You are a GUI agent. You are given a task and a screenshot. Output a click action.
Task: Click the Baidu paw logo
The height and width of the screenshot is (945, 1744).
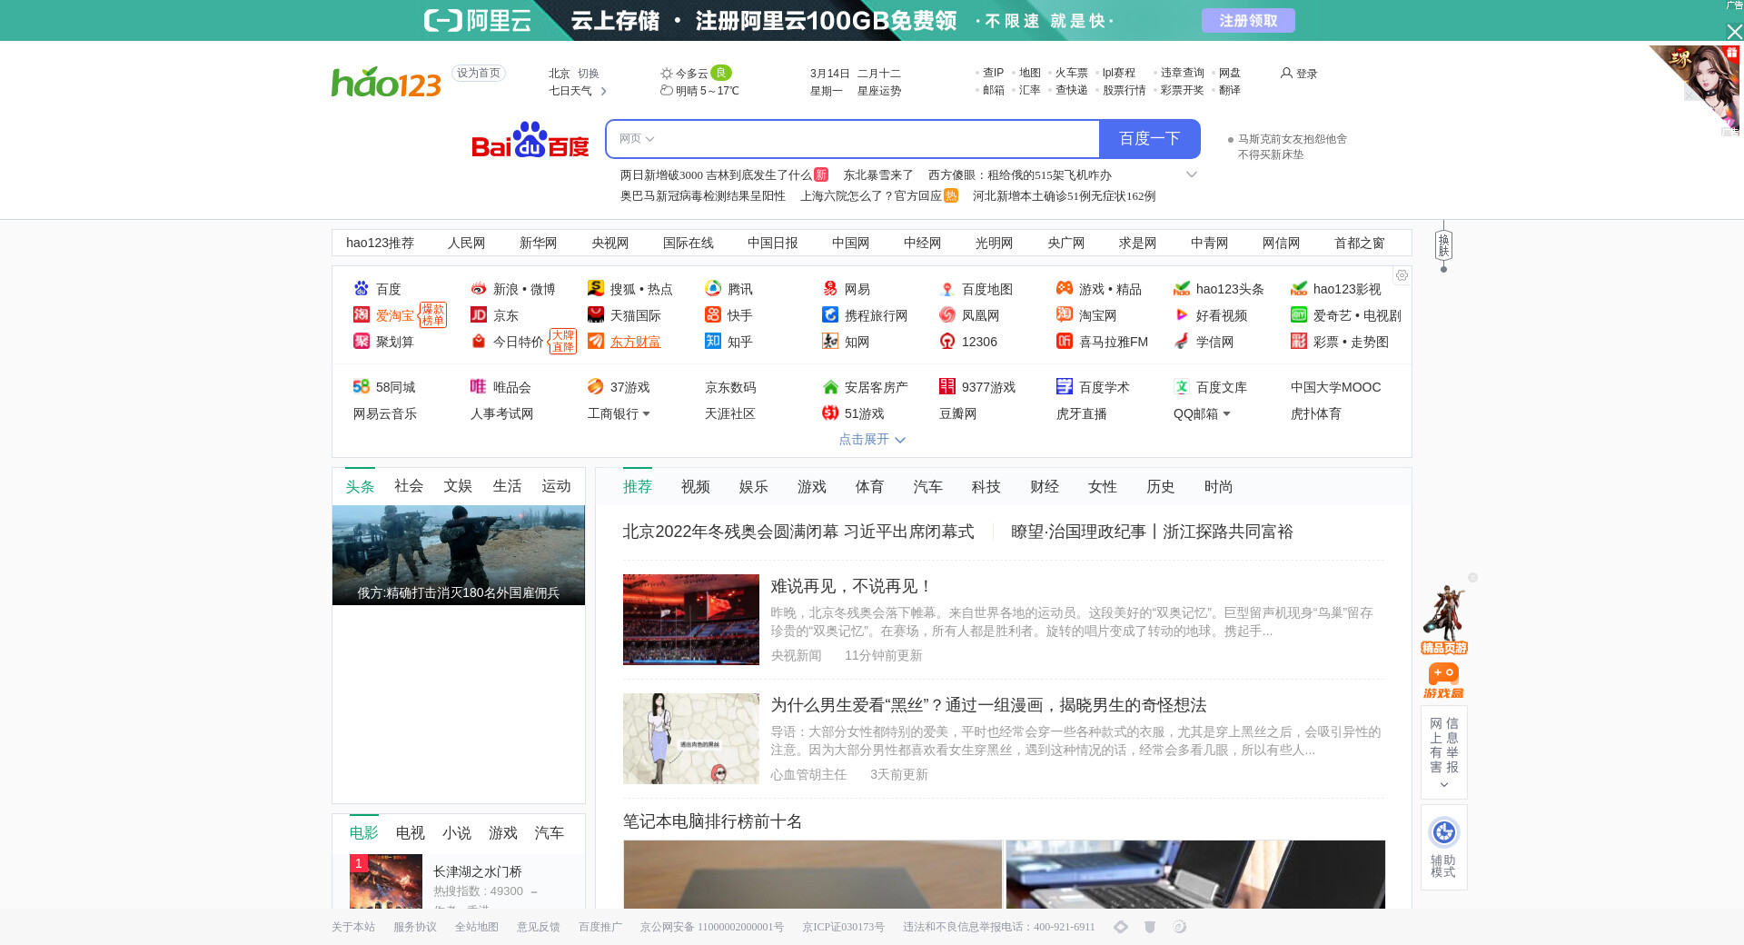click(530, 140)
